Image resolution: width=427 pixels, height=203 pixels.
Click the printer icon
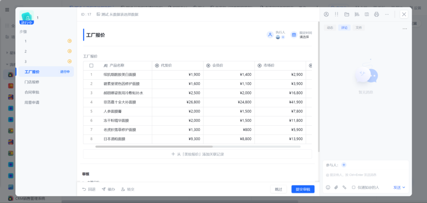click(x=377, y=14)
